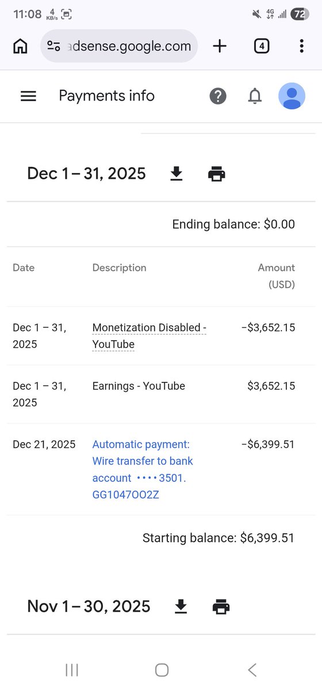Screen dimensions: 322x690
Task: Print the Nov 1–30, 2025 statement
Action: [x=221, y=606]
